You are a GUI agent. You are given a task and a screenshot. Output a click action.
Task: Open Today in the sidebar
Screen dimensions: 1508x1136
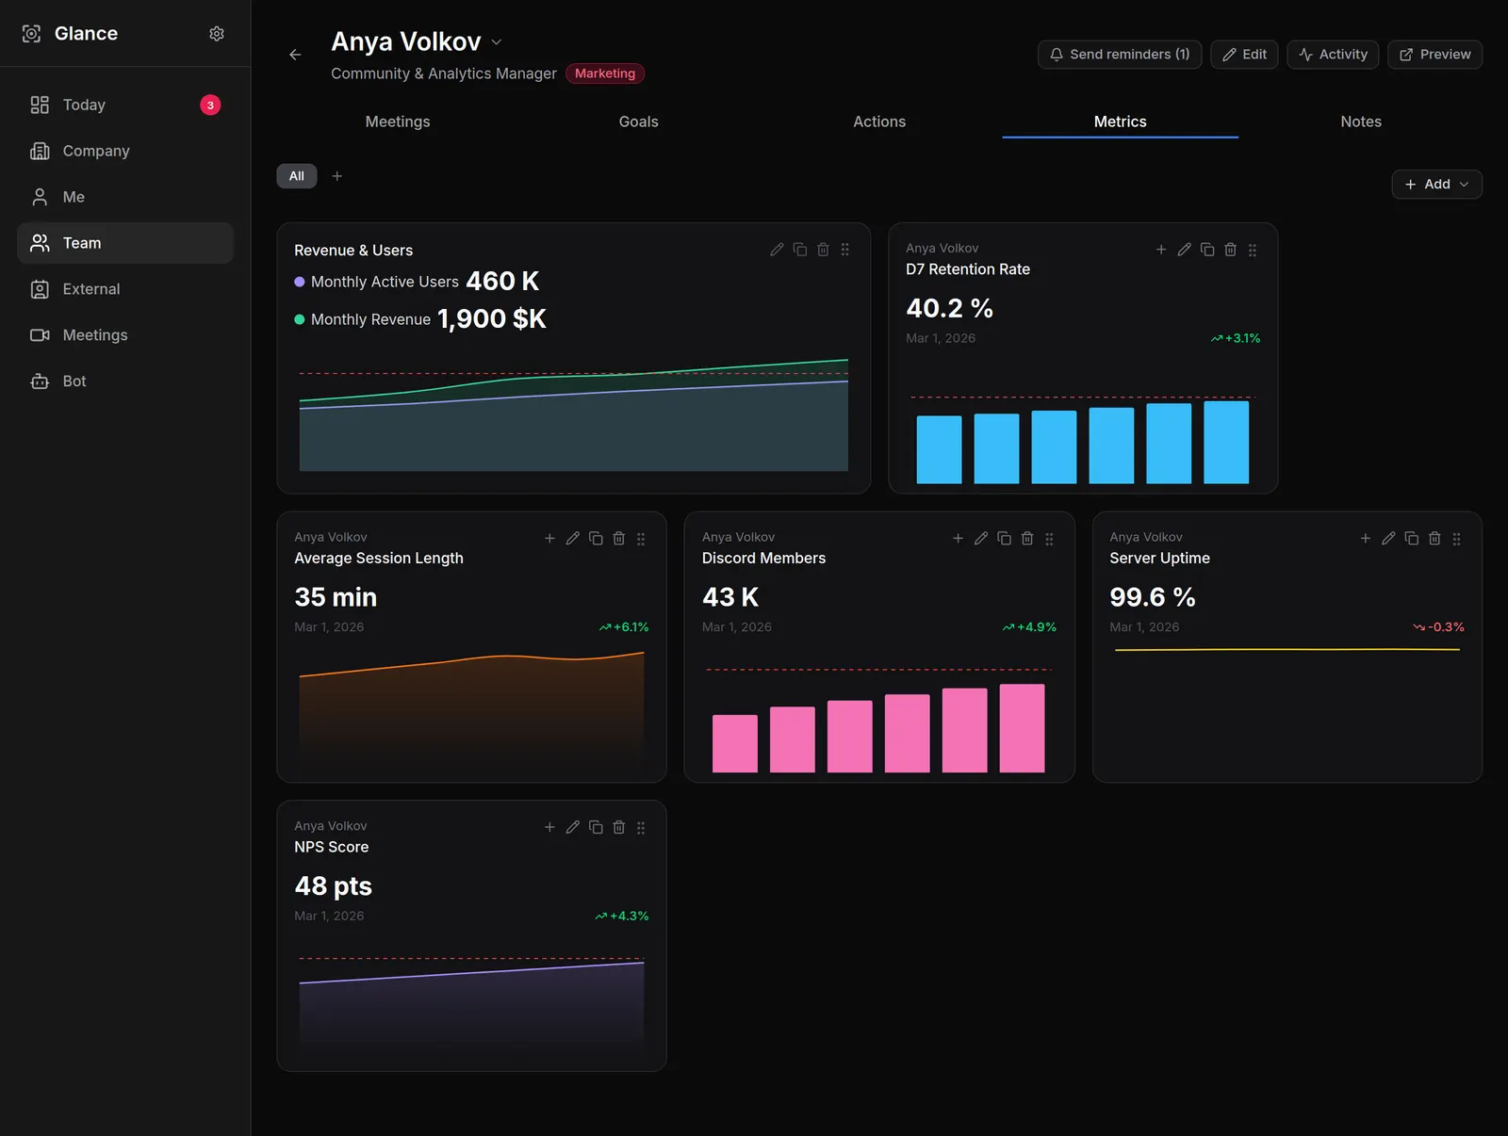click(125, 105)
